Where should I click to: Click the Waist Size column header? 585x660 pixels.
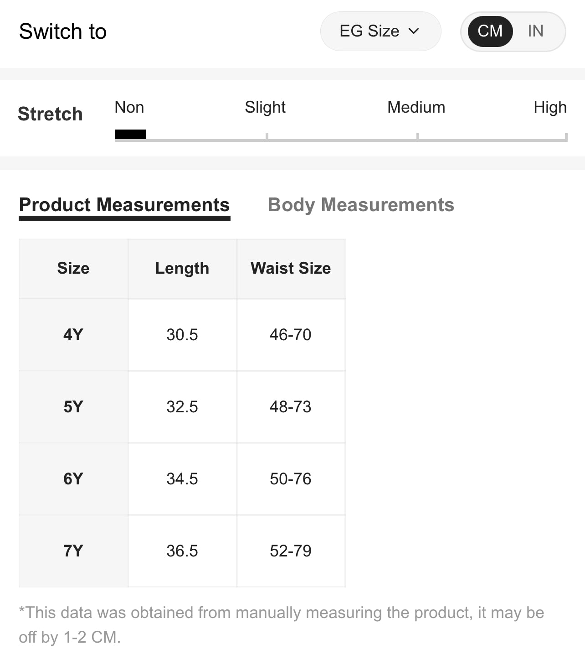(x=291, y=268)
